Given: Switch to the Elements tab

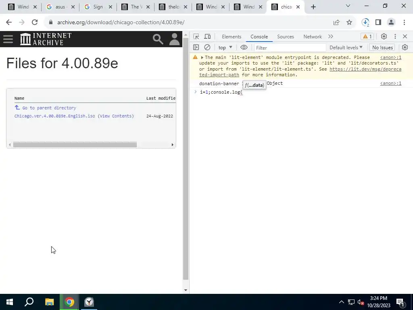Looking at the screenshot, I should (x=232, y=37).
